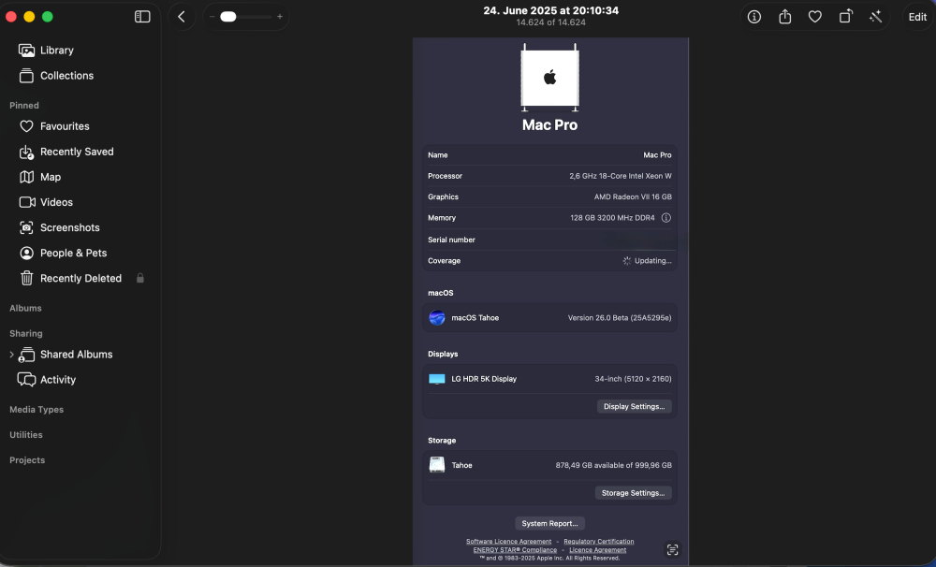Click the Videos camera icon
Screen dimensions: 936x567
(27, 202)
